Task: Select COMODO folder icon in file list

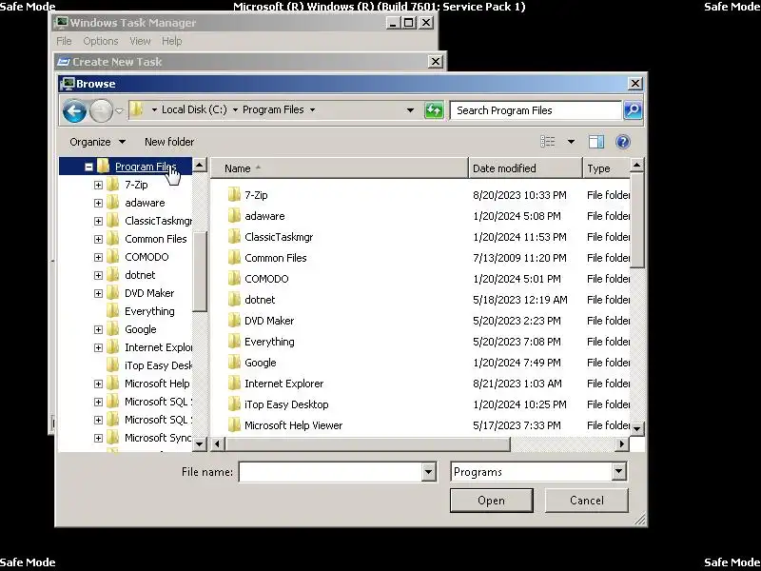Action: 234,278
